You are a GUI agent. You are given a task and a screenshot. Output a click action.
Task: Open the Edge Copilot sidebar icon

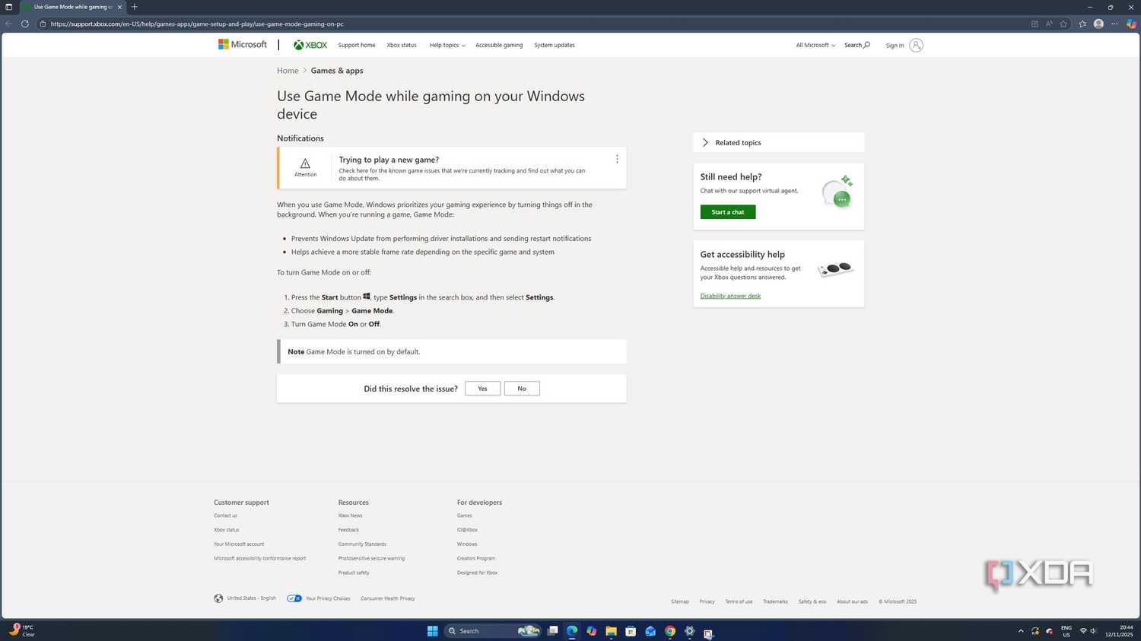click(1131, 24)
